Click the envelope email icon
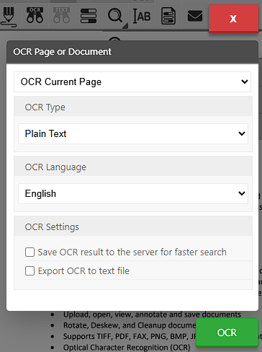 click(195, 16)
